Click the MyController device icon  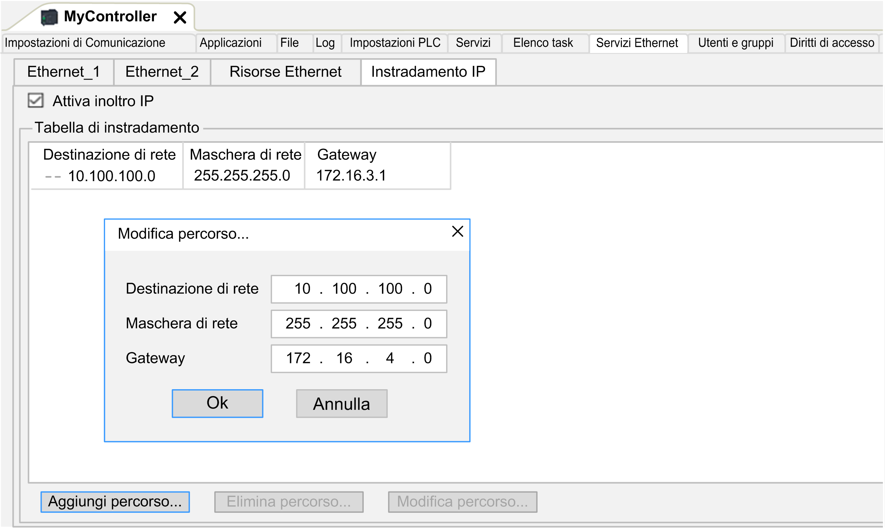click(49, 17)
